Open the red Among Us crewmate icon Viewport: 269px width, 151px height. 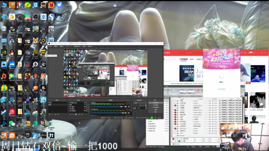[x=27, y=76]
